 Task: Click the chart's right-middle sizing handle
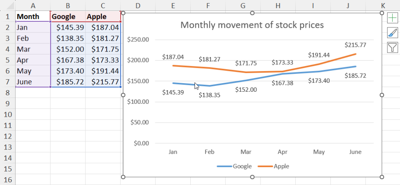[382, 95]
